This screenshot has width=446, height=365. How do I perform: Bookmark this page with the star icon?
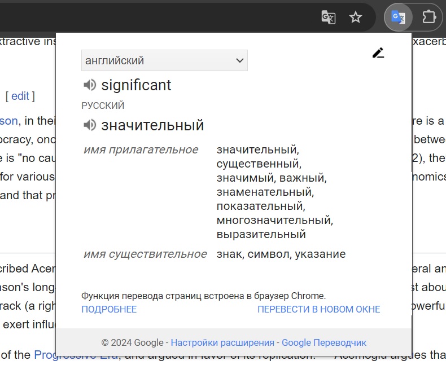[x=356, y=17]
